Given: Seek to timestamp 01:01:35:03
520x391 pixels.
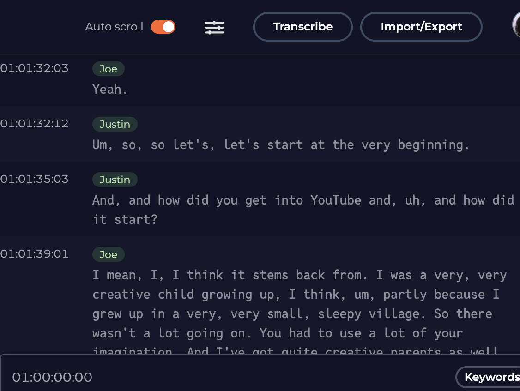Looking at the screenshot, I should click(x=34, y=179).
